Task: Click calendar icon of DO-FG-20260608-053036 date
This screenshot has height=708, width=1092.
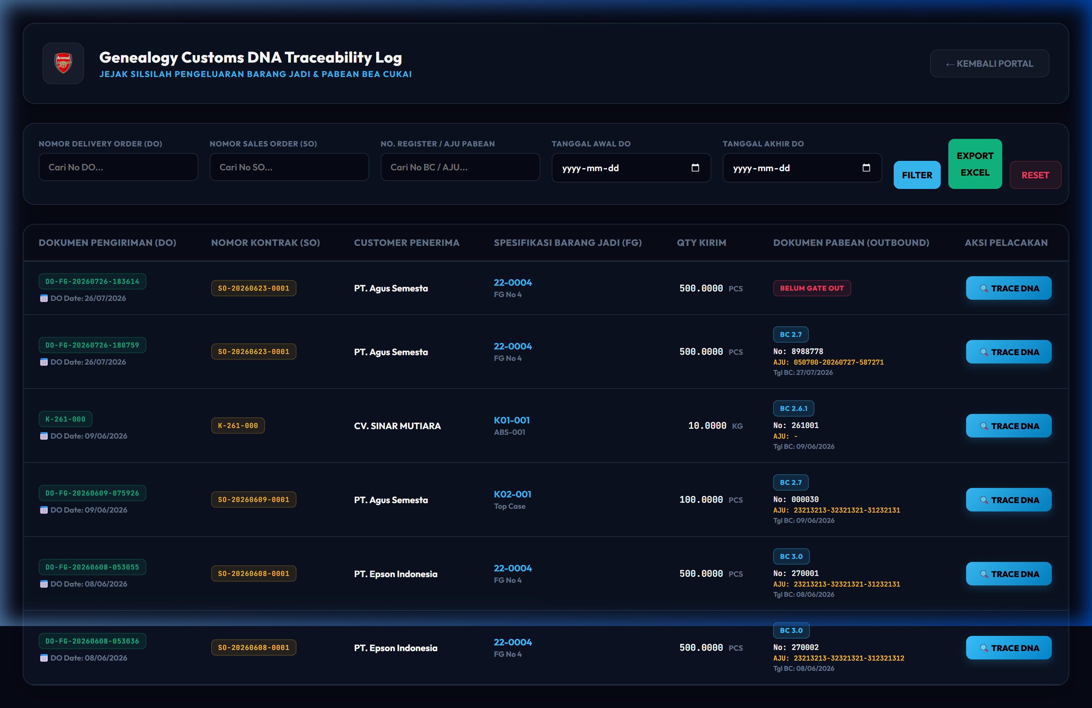Action: tap(44, 658)
